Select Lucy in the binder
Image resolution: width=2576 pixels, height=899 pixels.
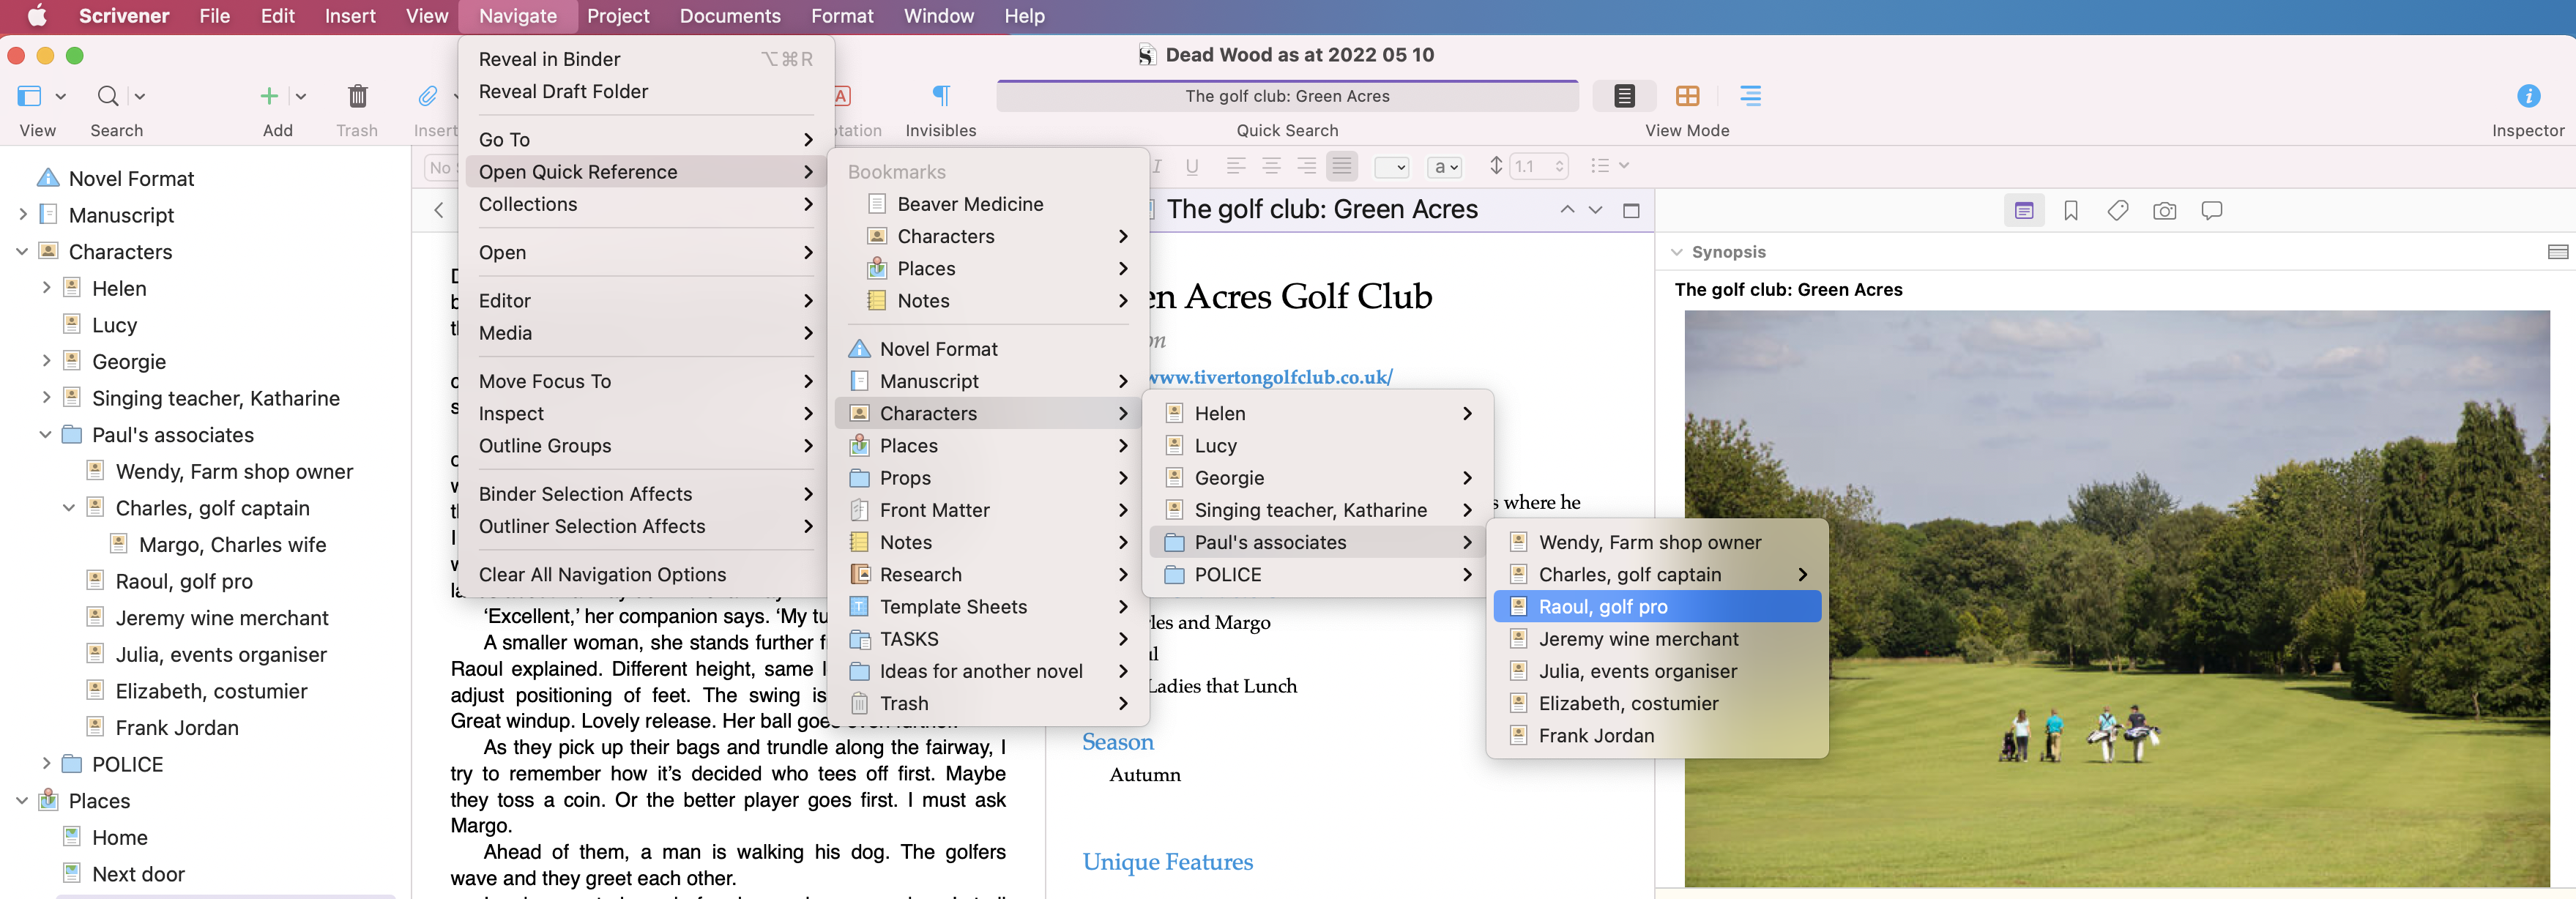(x=114, y=325)
